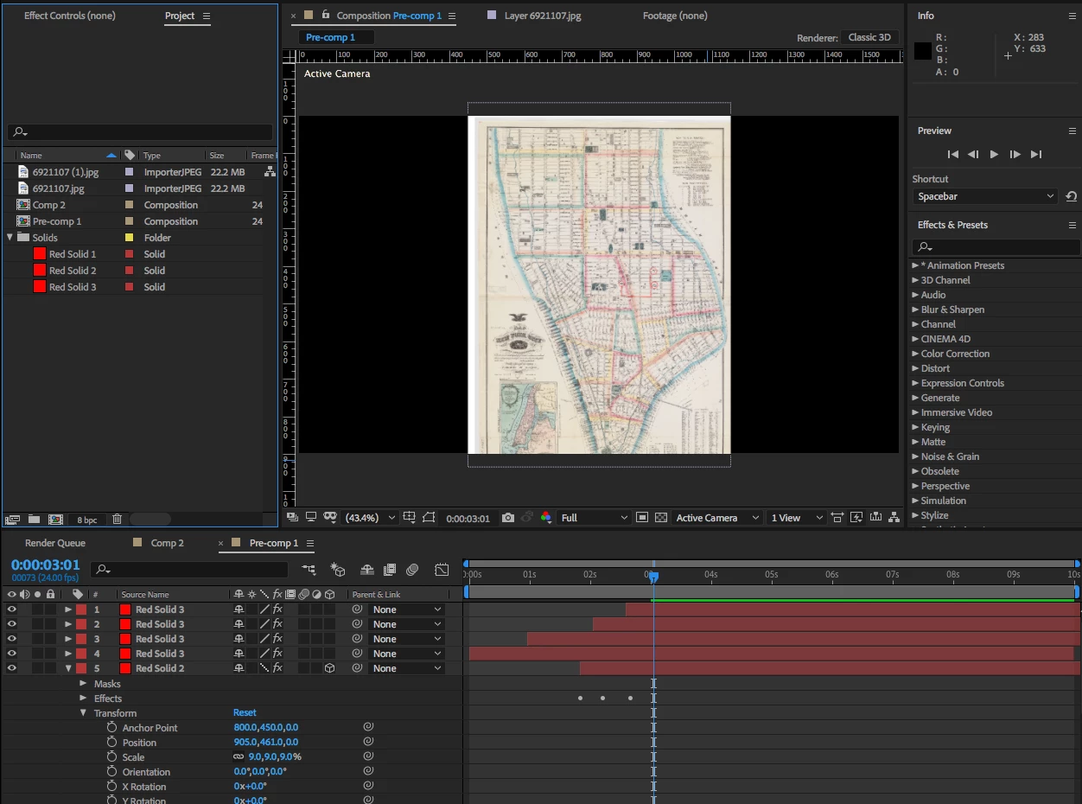Enable motion blur for the timeline

412,570
